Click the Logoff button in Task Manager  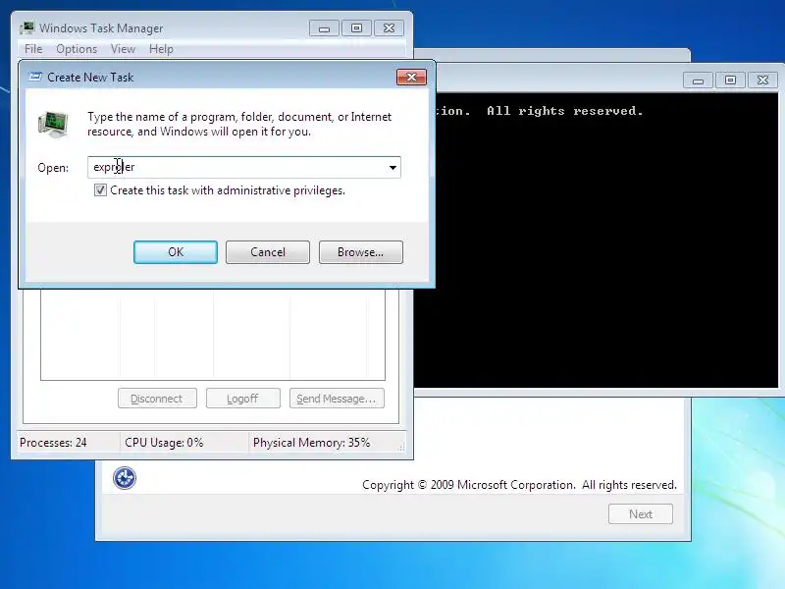click(242, 399)
